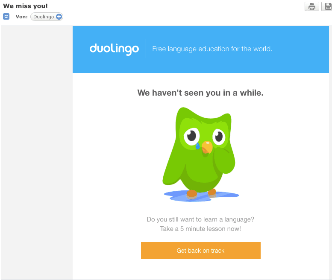Click the floppy disk save icon

click(327, 6)
